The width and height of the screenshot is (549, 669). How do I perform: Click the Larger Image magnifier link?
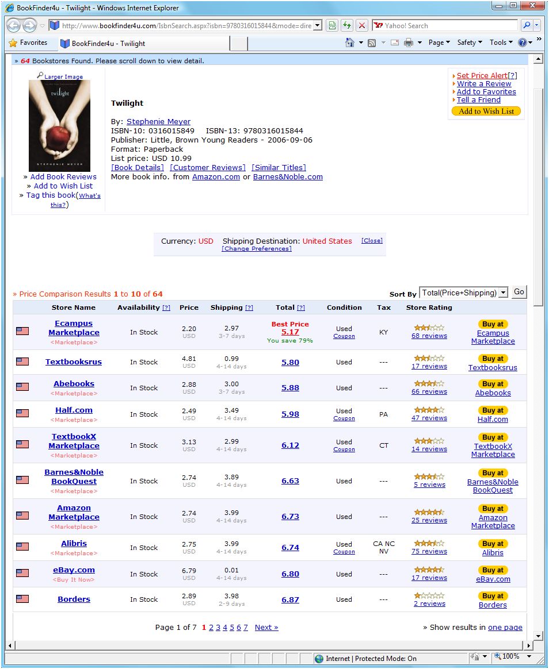60,76
